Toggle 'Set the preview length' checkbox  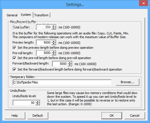[x=14, y=48]
